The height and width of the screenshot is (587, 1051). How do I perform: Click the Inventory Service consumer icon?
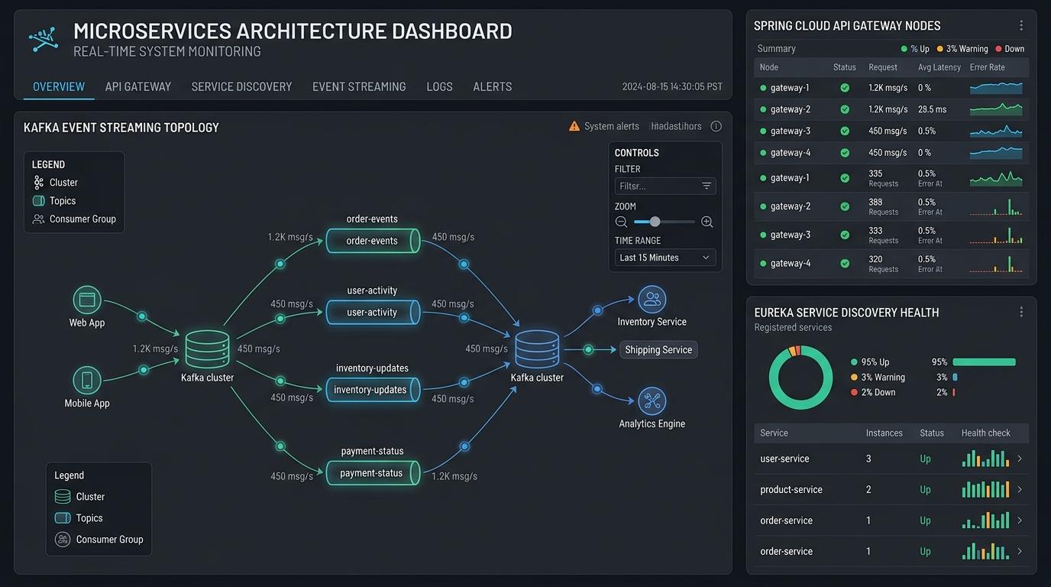[652, 299]
